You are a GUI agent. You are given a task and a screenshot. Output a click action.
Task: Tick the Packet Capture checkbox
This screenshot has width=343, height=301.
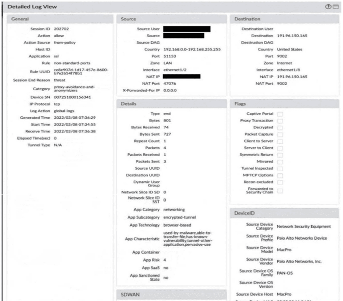pos(280,134)
